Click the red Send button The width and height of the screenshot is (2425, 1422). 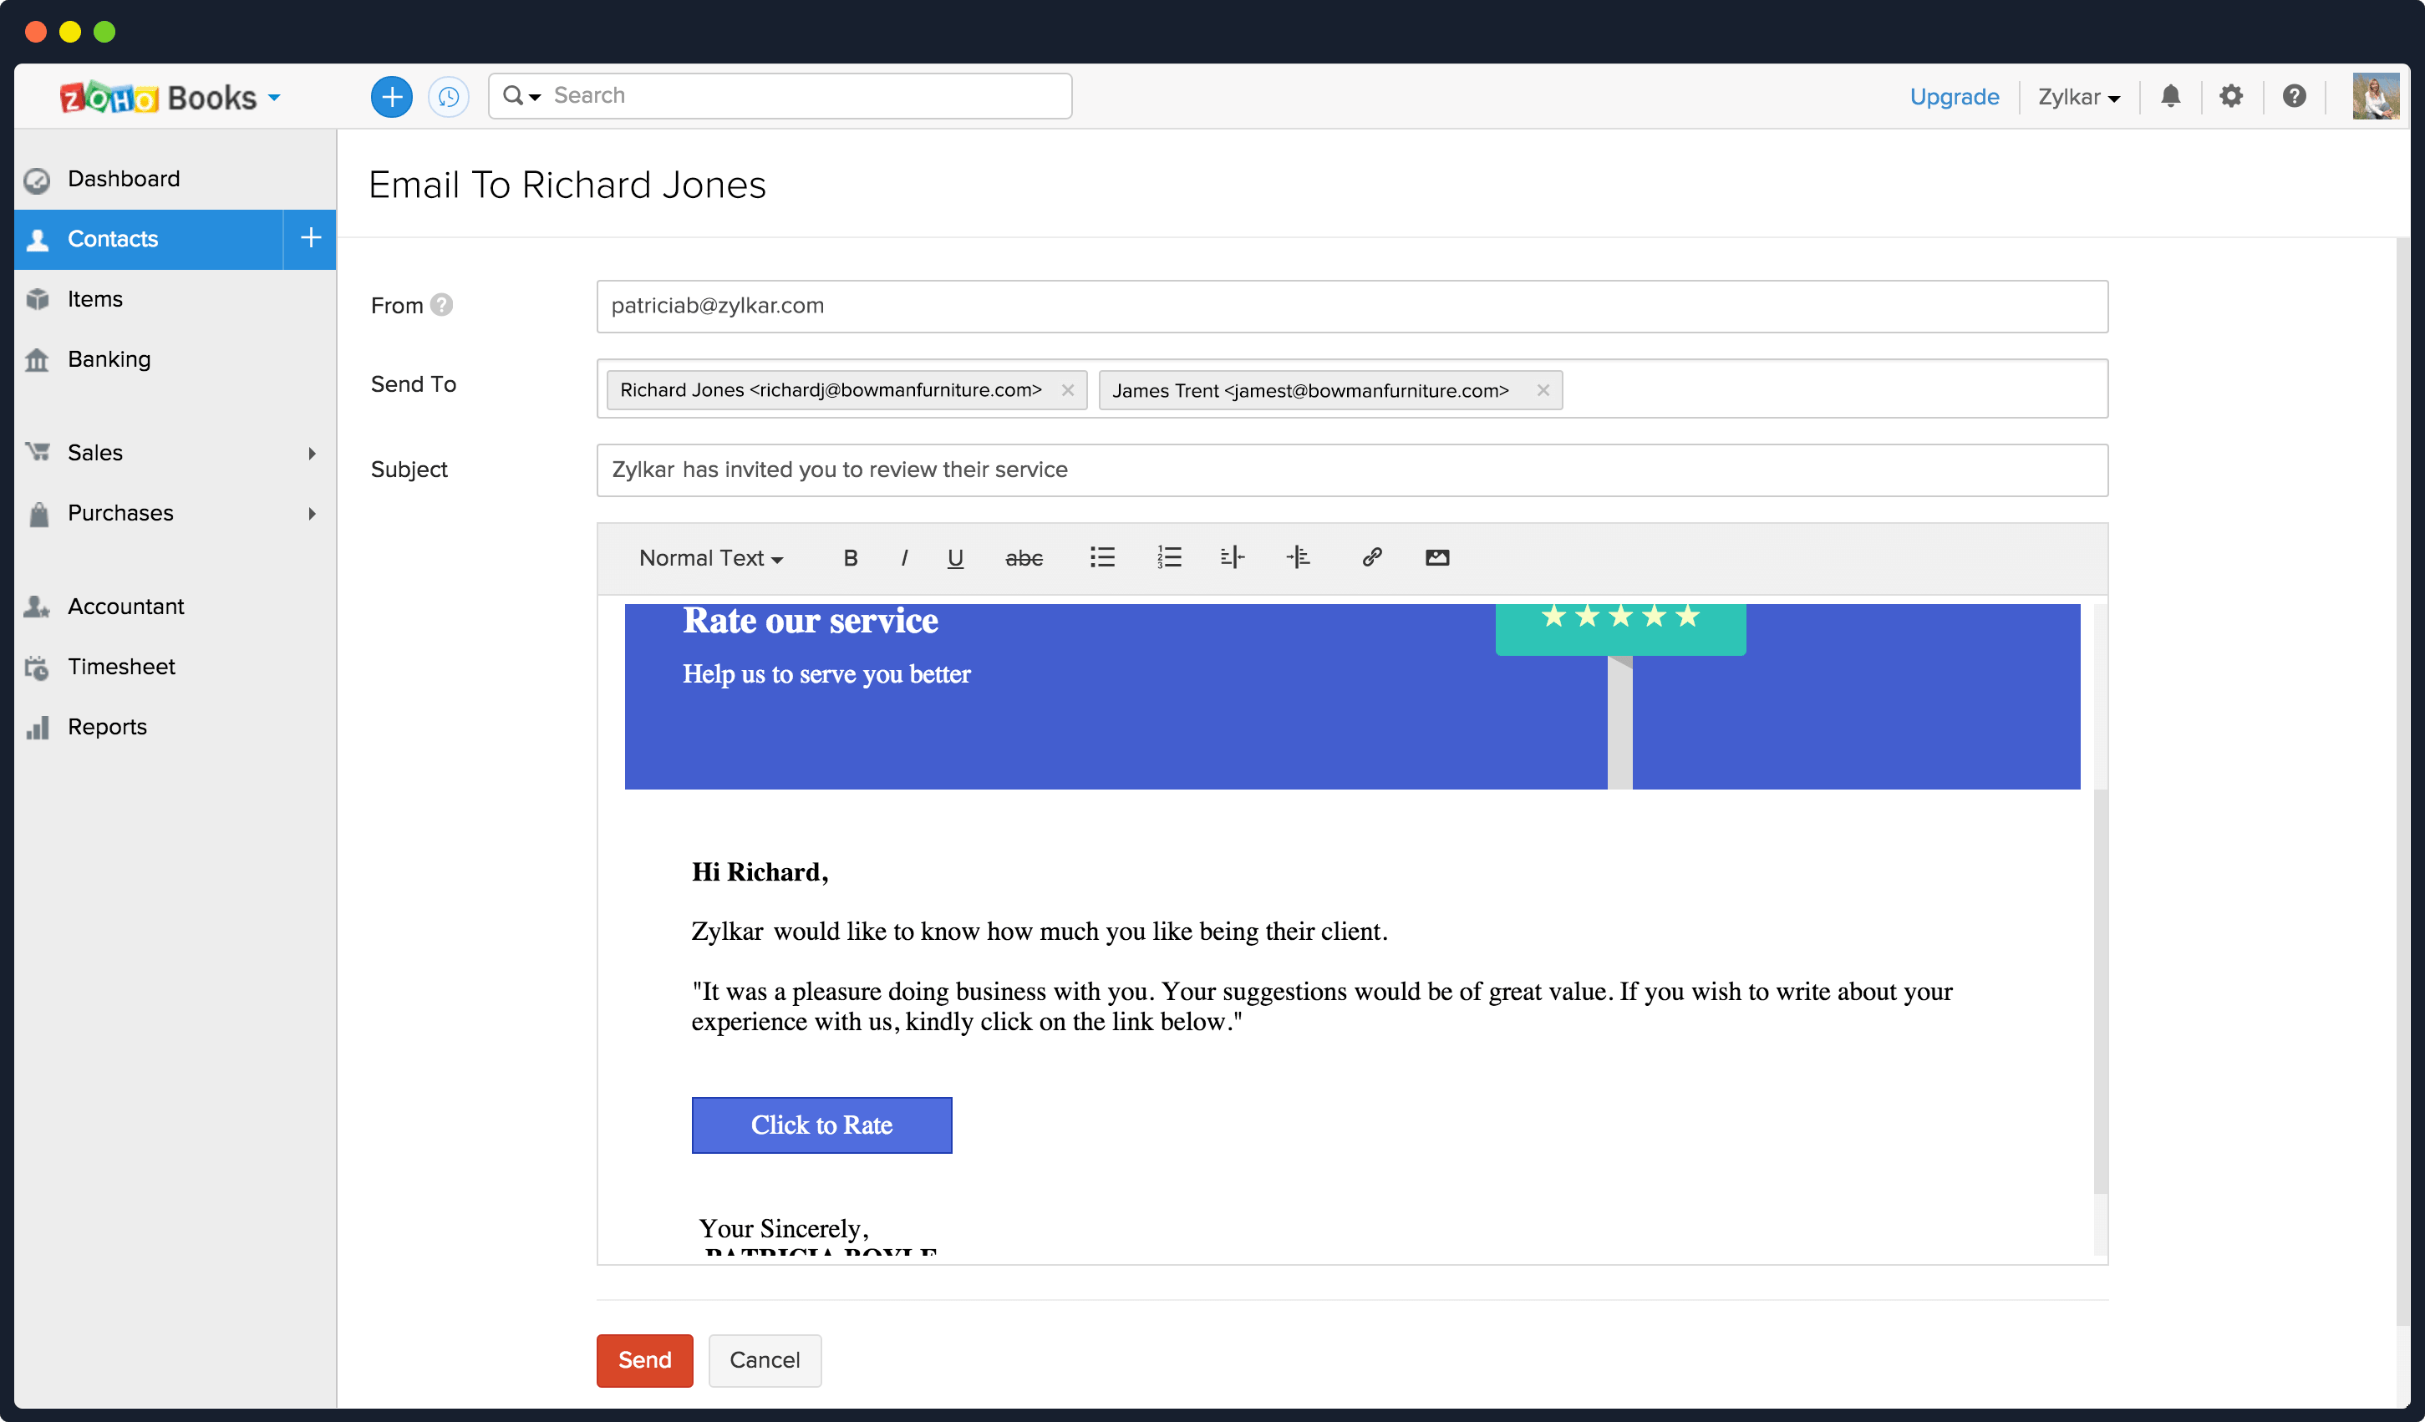pos(643,1359)
